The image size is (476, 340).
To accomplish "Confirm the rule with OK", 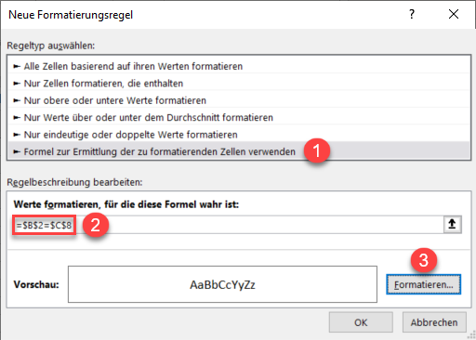I will pos(361,322).
